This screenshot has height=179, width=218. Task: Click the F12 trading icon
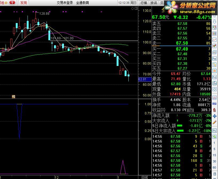215,77
